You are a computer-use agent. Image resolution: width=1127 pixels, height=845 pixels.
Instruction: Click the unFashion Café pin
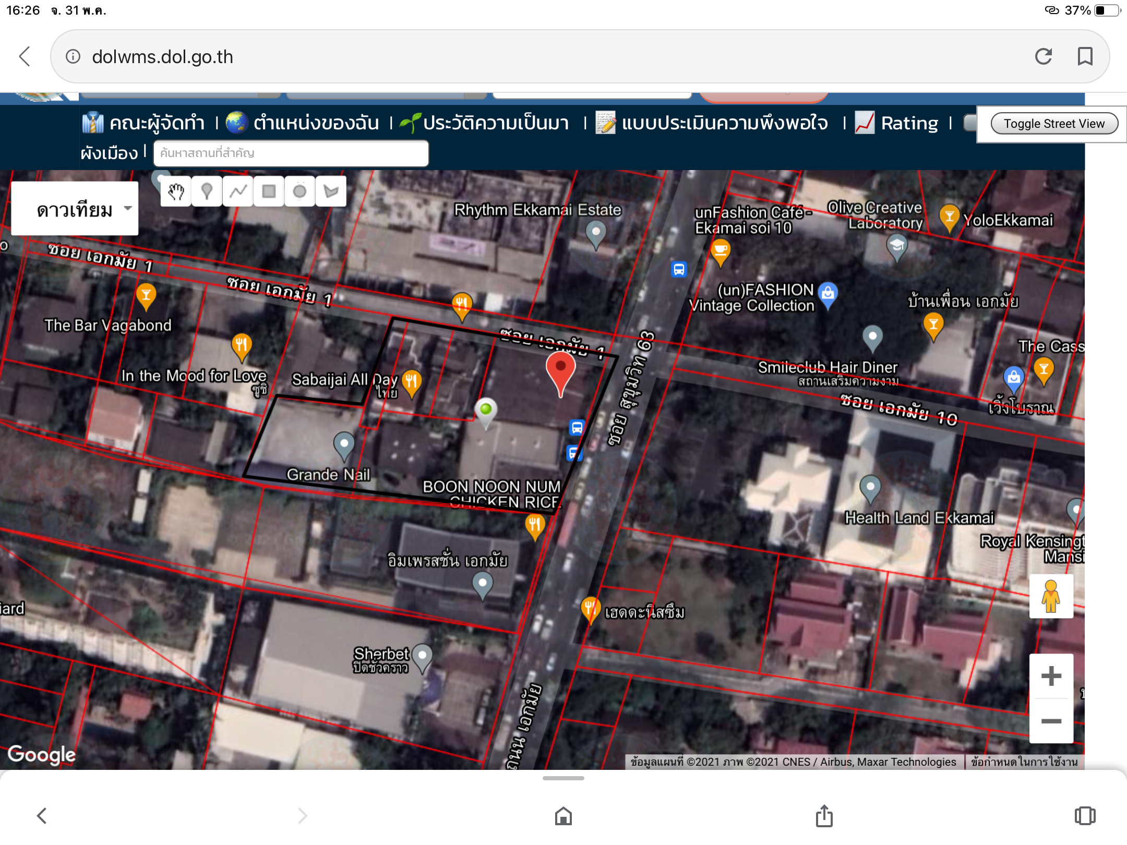tap(720, 253)
